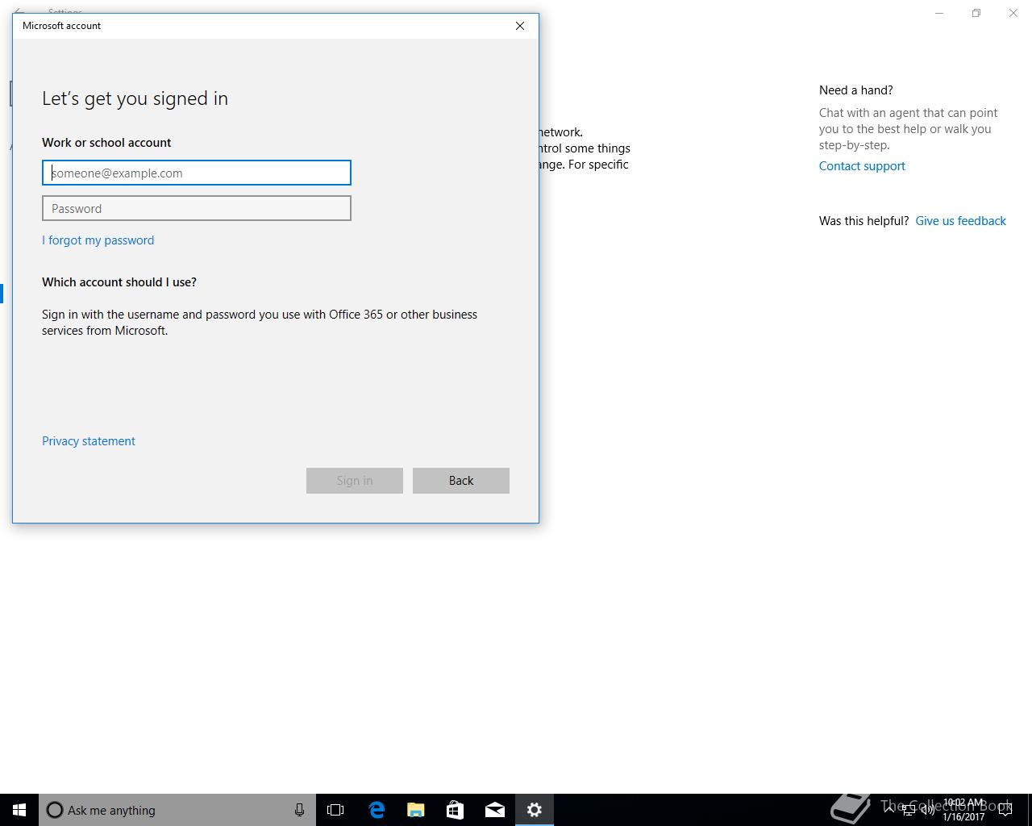Click the 'Work or school account' label
The width and height of the screenshot is (1032, 826).
pos(106,143)
